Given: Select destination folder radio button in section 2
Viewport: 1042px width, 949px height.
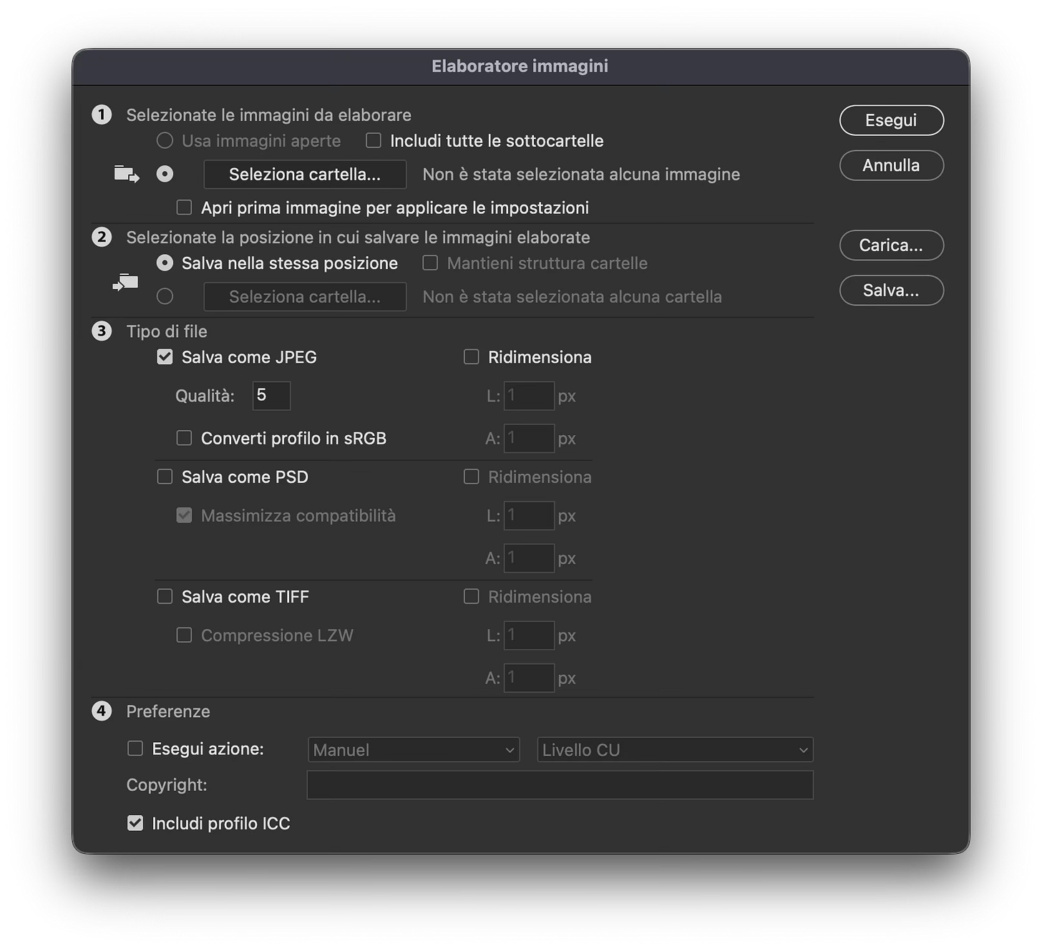Looking at the screenshot, I should pyautogui.click(x=165, y=296).
